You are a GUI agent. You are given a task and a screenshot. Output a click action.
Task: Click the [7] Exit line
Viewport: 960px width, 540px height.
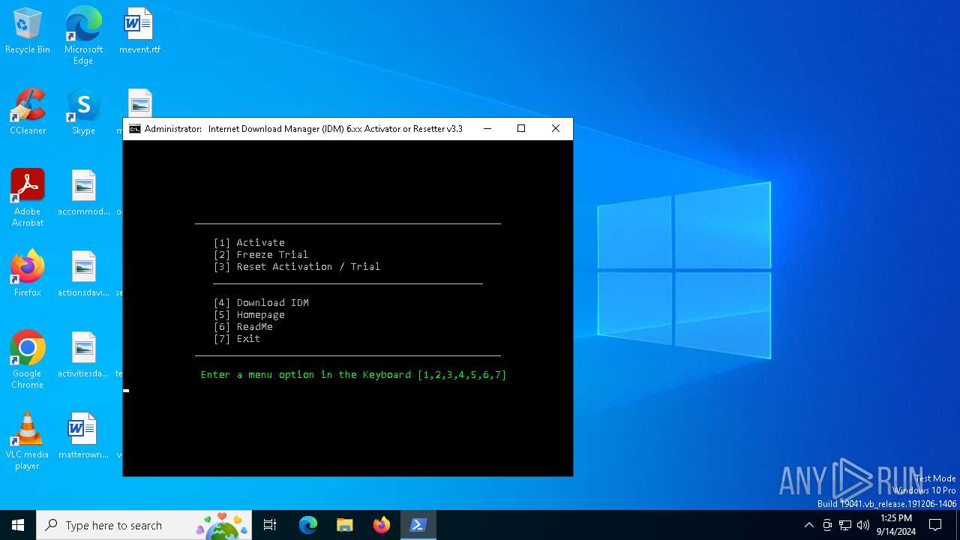(x=237, y=339)
